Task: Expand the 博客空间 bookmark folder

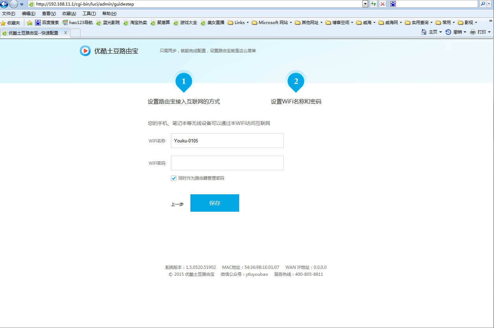Action: point(339,23)
